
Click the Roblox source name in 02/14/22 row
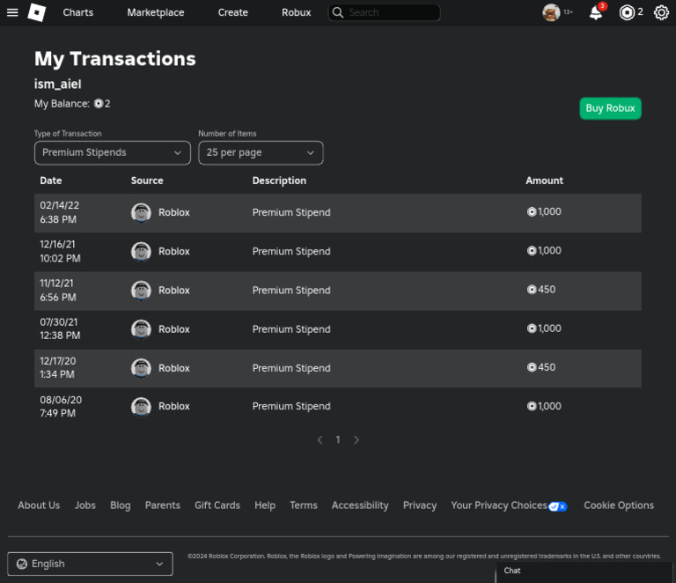pyautogui.click(x=174, y=212)
